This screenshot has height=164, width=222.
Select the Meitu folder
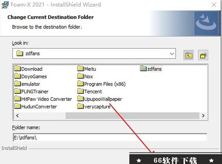click(87, 69)
